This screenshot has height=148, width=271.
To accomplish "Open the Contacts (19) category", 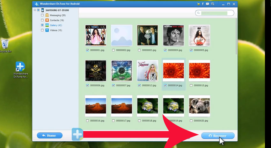I will [57, 20].
